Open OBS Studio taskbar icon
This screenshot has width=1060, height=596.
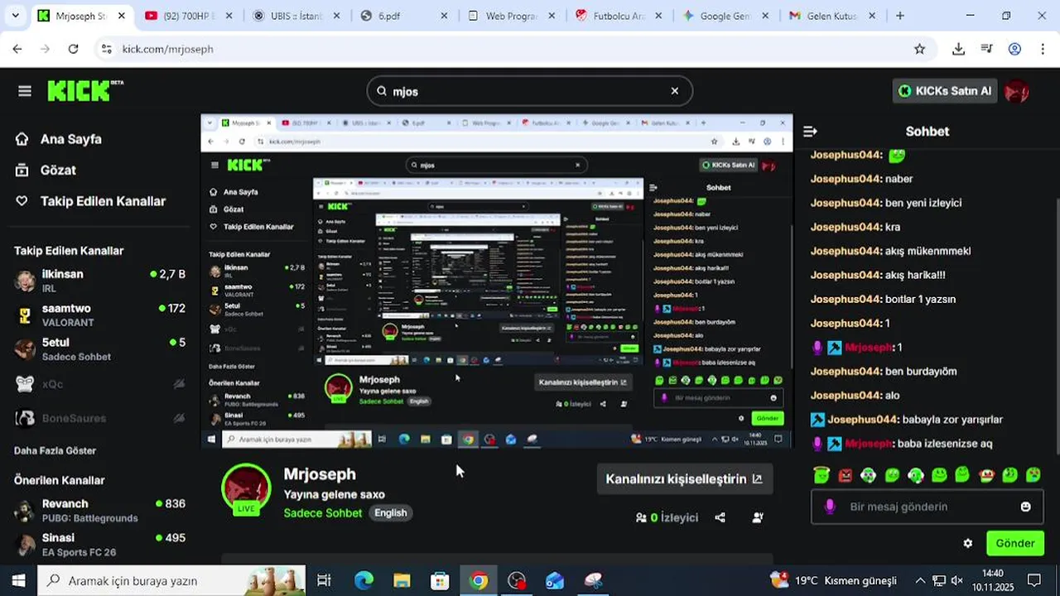pyautogui.click(x=517, y=580)
